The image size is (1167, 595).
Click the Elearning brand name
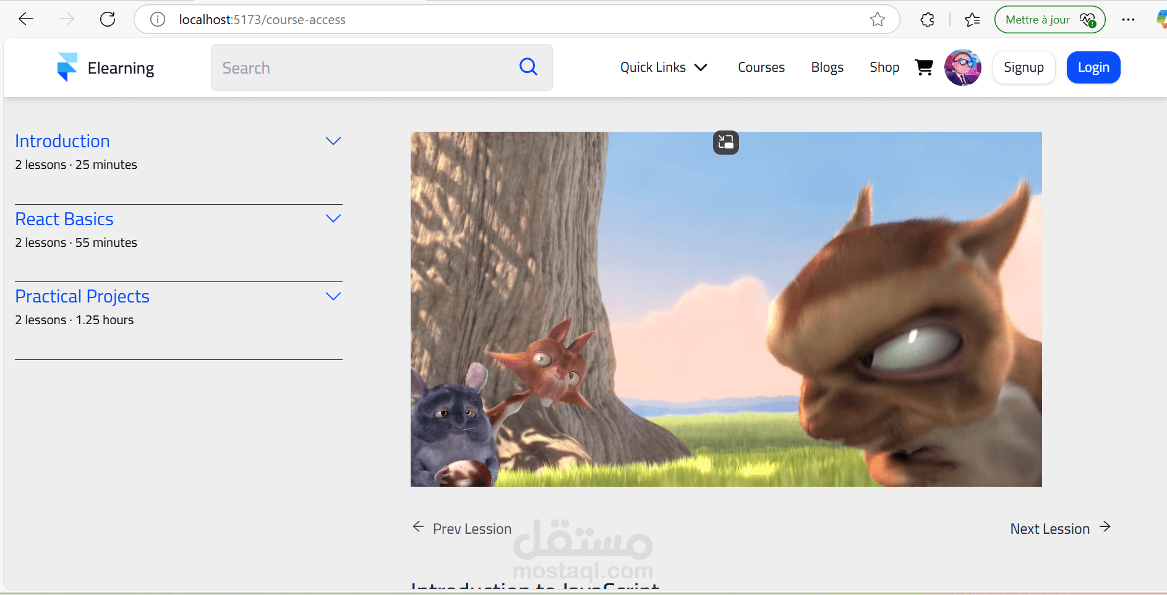tap(121, 68)
